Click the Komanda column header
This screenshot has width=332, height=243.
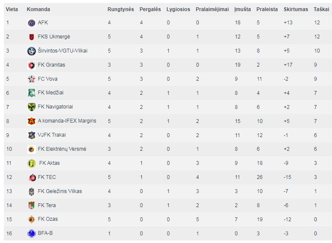click(38, 9)
